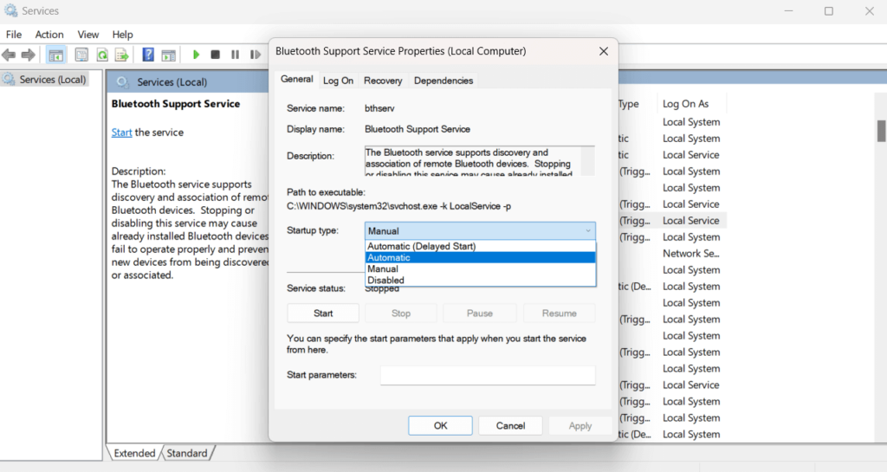Click the green Refresh toolbar icon
The width and height of the screenshot is (887, 472).
pyautogui.click(x=102, y=55)
